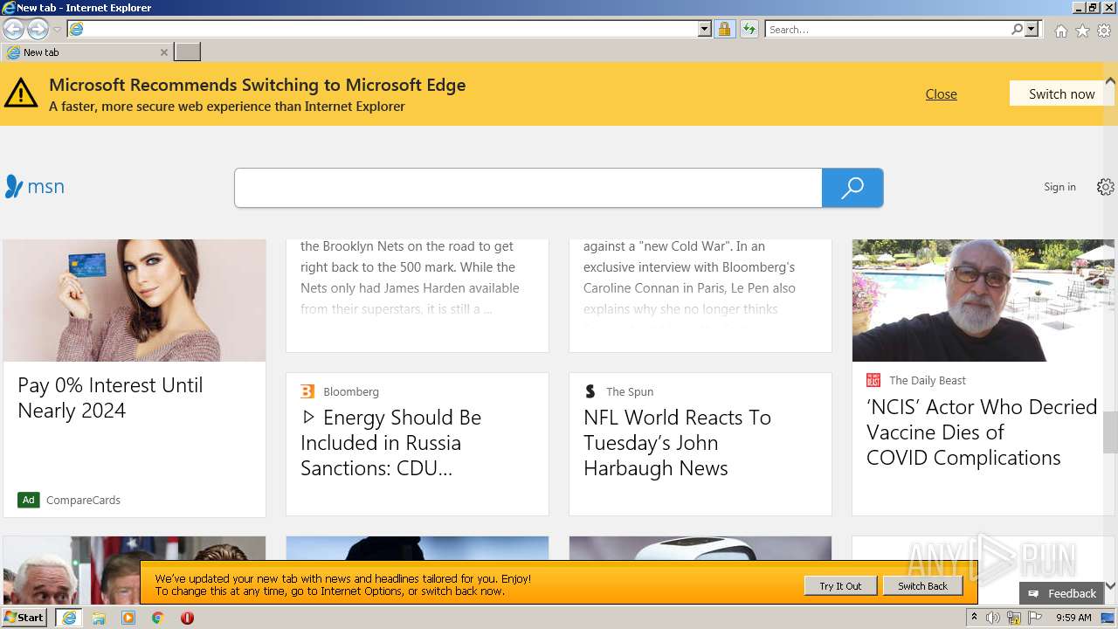
Task: Click the security lock icon
Action: click(x=724, y=29)
